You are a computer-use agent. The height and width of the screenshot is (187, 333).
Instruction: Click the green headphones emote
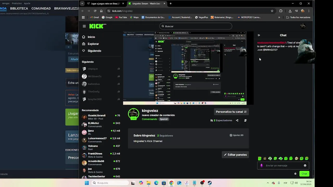(280, 158)
